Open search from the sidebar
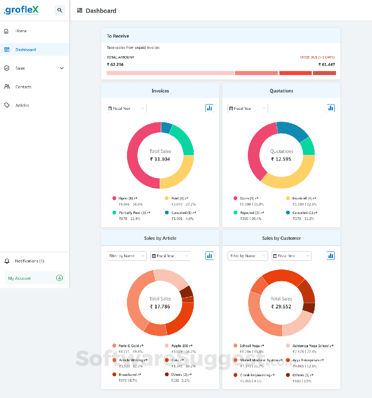This screenshot has height=398, width=372. coord(60,10)
